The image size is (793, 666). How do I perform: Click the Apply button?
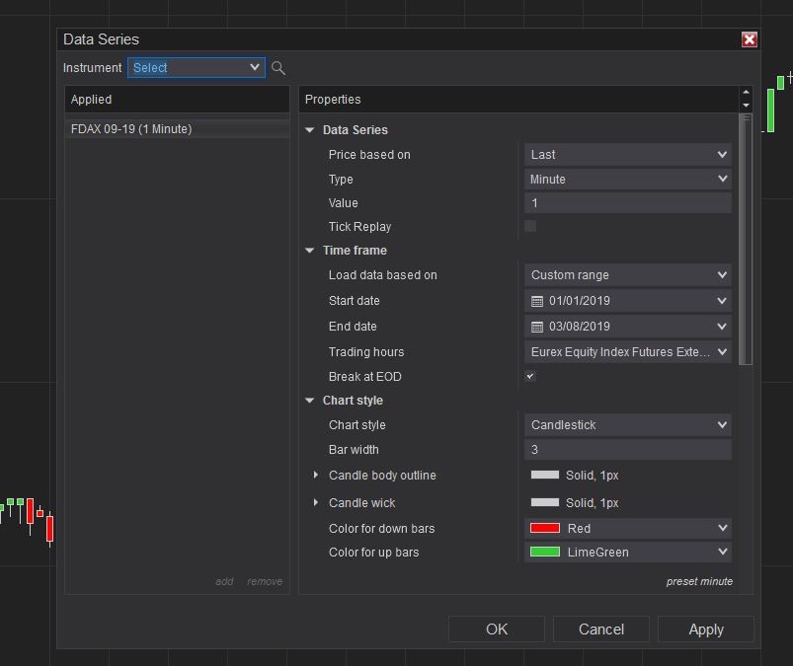pos(705,629)
